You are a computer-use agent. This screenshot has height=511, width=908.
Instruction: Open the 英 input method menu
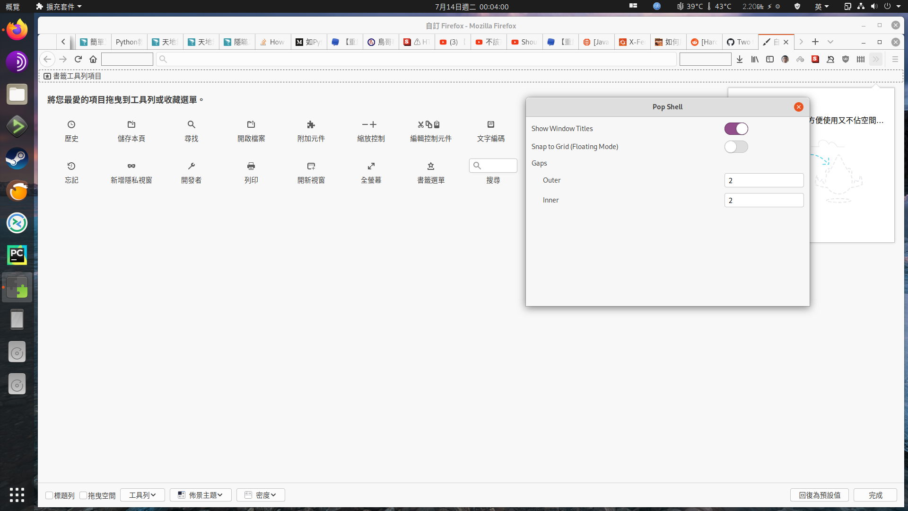[x=821, y=7]
